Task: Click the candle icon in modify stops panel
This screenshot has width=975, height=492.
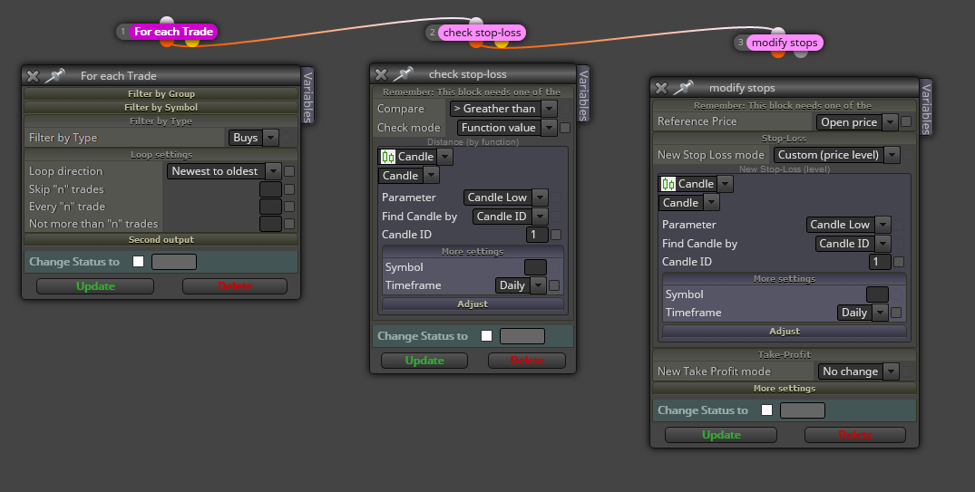Action: [x=668, y=184]
